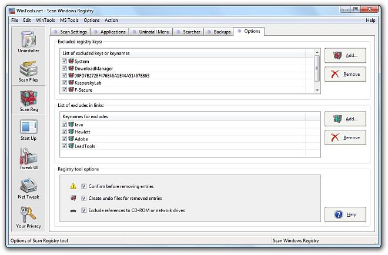Click the excluded keys scrollbar thumb
The image size is (388, 255).
(x=317, y=68)
